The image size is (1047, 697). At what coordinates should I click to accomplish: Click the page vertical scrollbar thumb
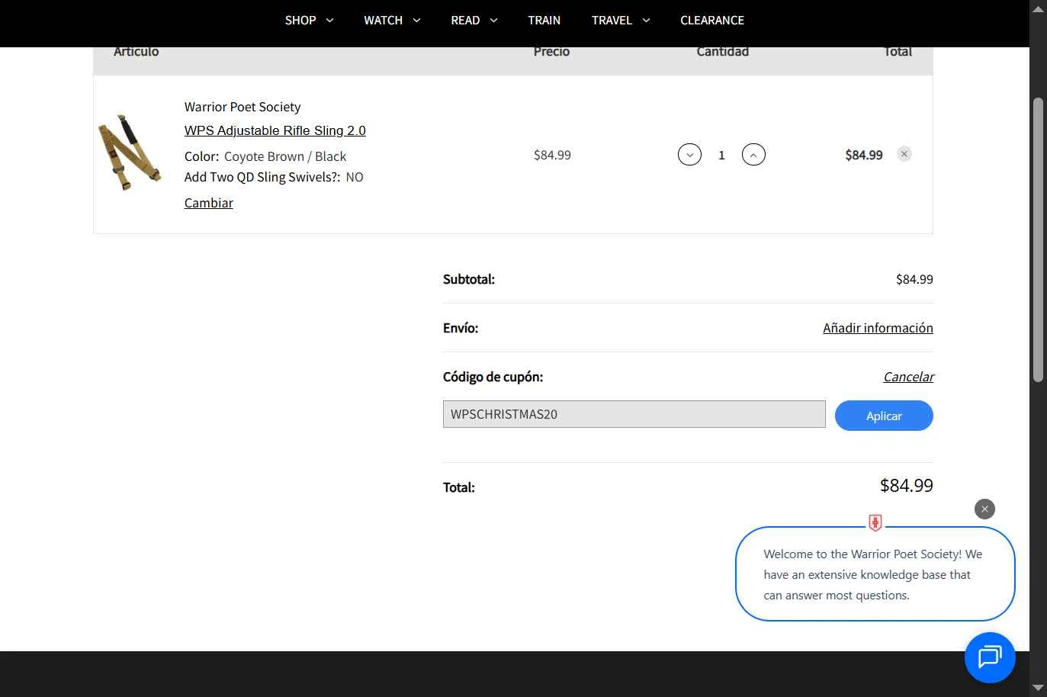pyautogui.click(x=1038, y=239)
